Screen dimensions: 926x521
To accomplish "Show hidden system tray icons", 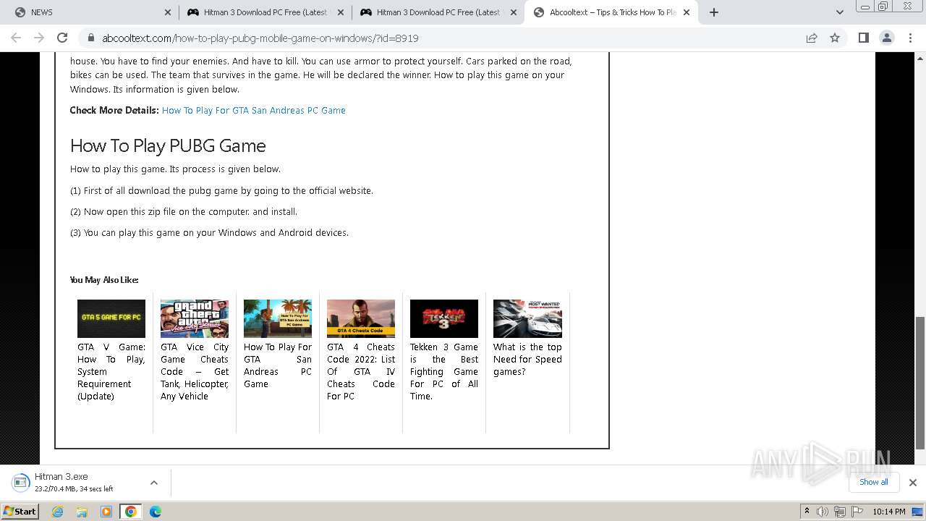I will (807, 512).
